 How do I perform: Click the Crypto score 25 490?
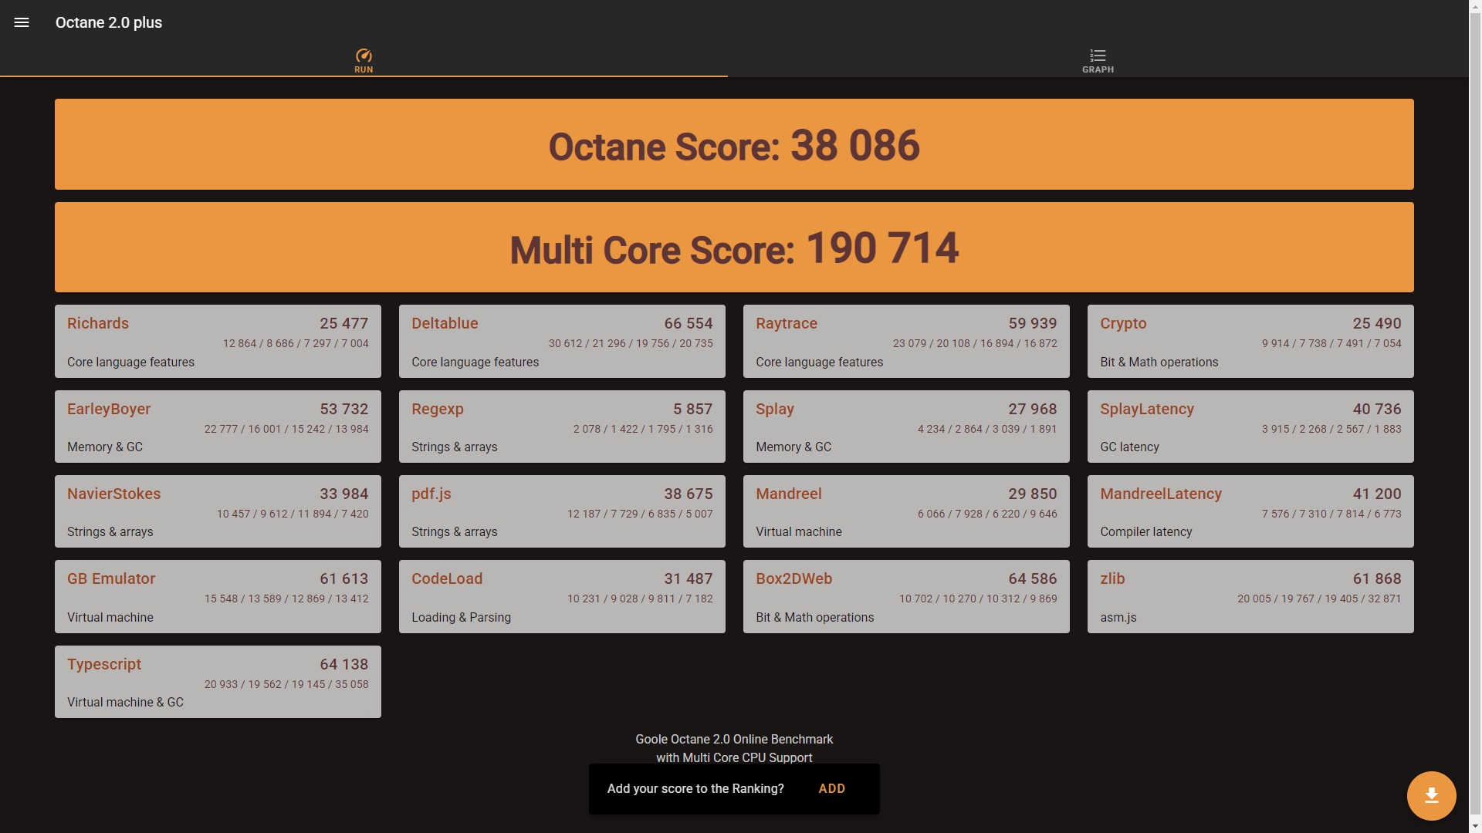1377,323
